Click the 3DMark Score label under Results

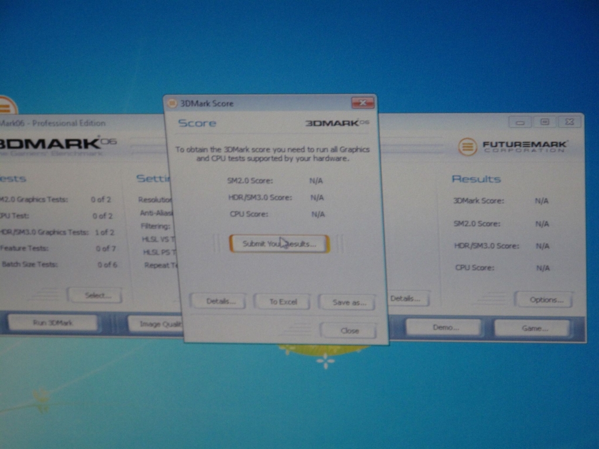pyautogui.click(x=478, y=201)
